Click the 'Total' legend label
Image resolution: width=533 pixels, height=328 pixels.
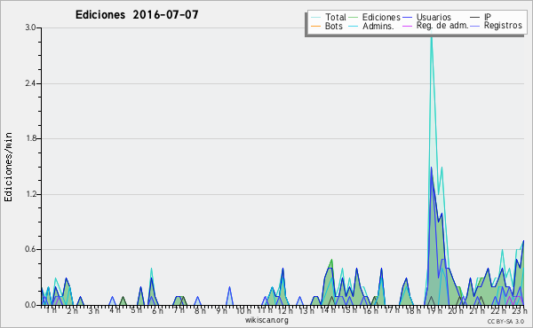click(x=335, y=17)
